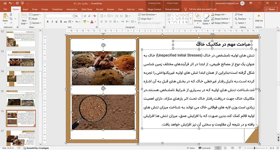Open the Picture Format tab

point(172,9)
